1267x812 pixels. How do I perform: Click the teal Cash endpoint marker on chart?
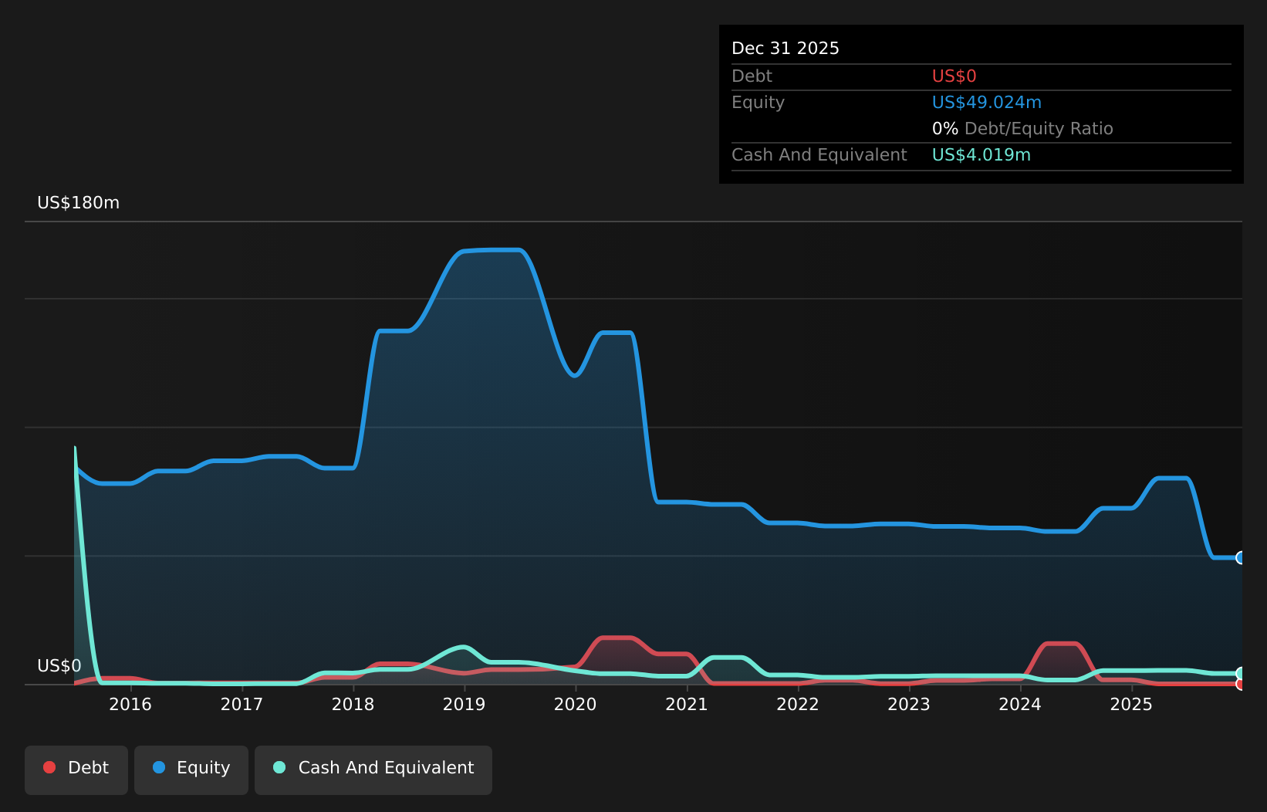click(x=1241, y=673)
